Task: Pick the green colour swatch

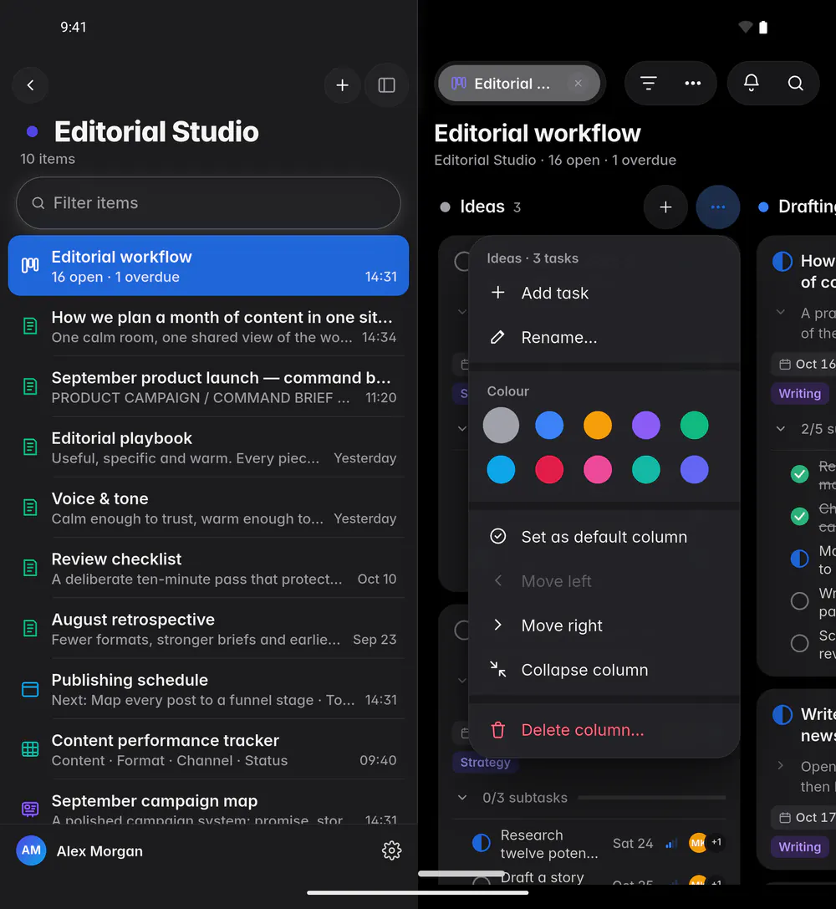Action: 694,425
